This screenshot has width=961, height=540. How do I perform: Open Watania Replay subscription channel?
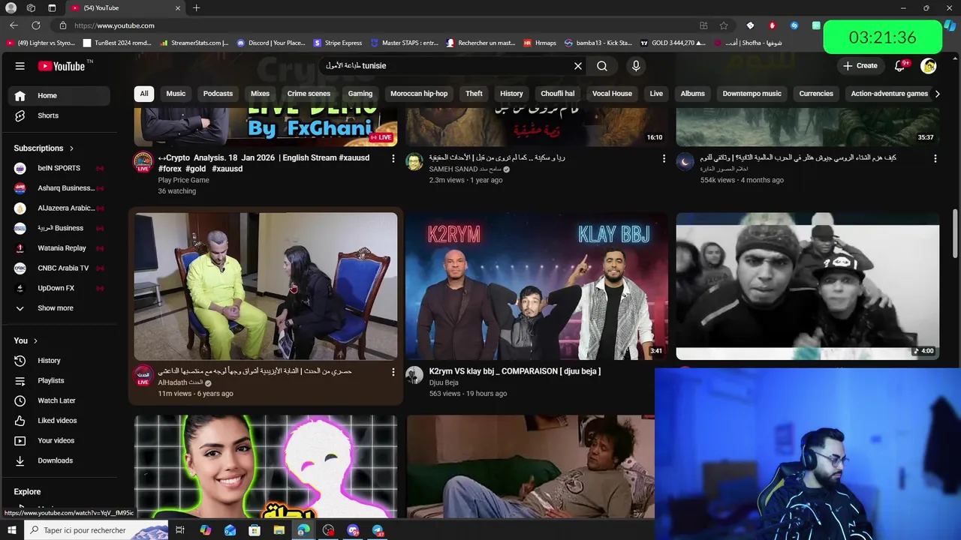(x=59, y=248)
